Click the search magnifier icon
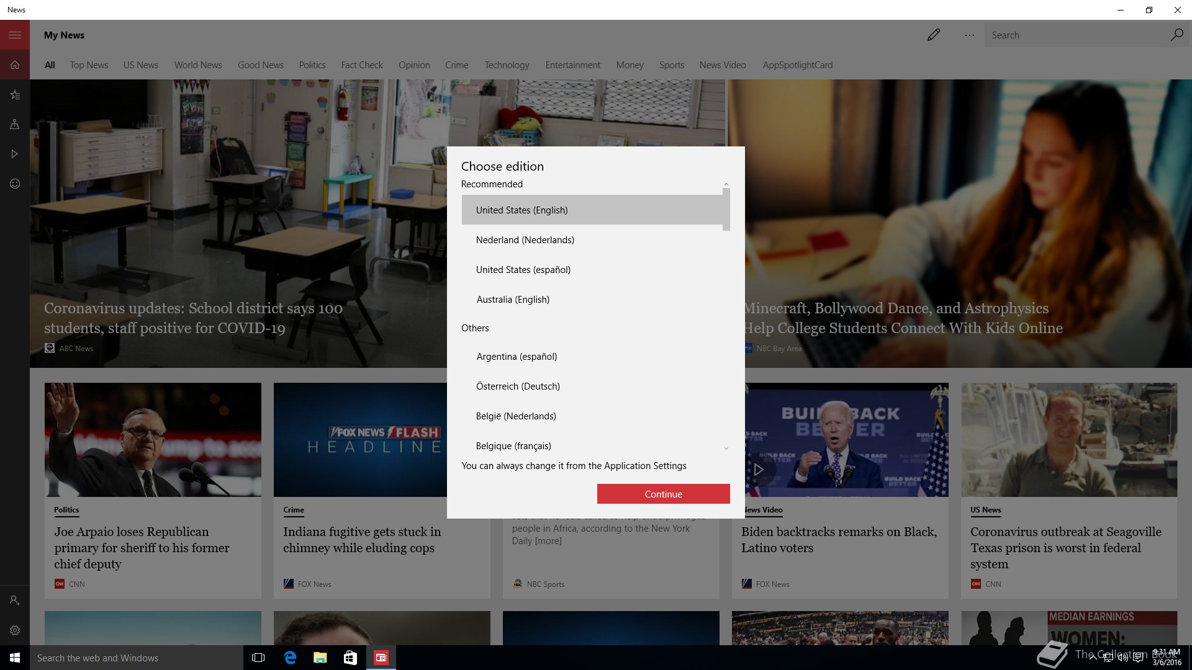 click(x=1176, y=35)
